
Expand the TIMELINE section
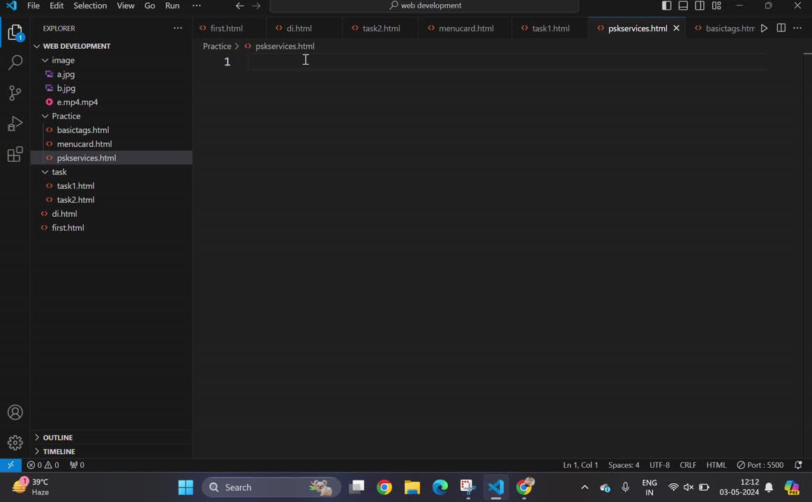pos(59,452)
